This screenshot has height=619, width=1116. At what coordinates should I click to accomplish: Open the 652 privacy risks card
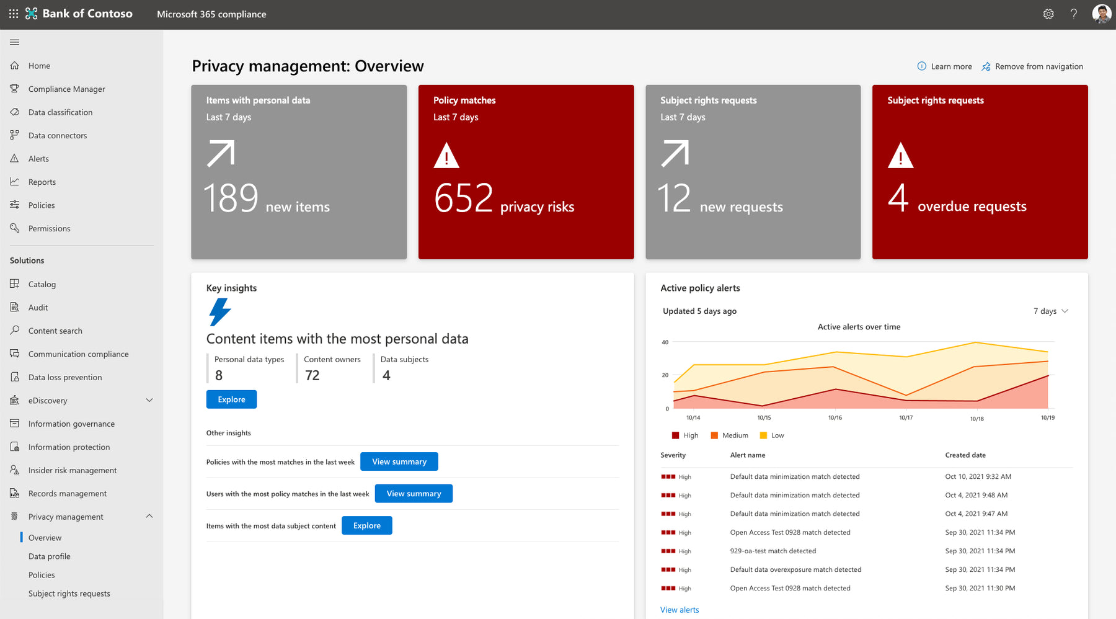(x=526, y=172)
